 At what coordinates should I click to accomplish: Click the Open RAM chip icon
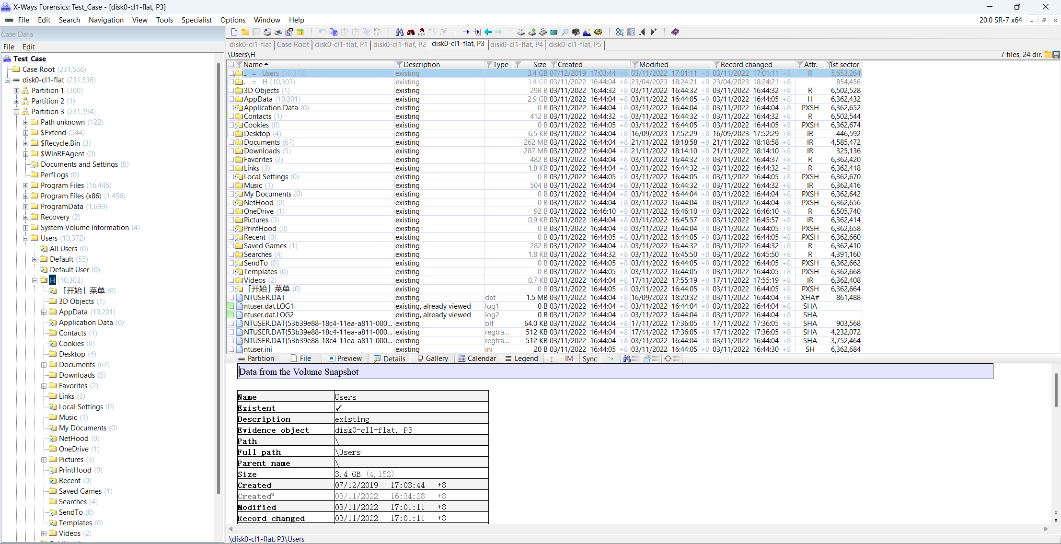pos(543,32)
